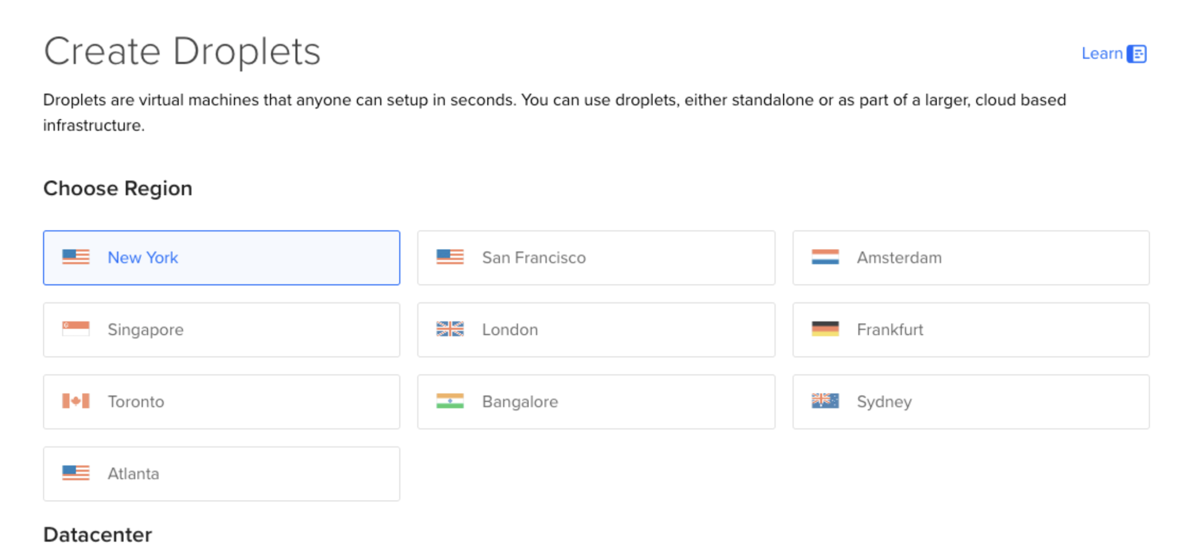Click the Singapore flag icon
1203x558 pixels.
pyautogui.click(x=76, y=329)
